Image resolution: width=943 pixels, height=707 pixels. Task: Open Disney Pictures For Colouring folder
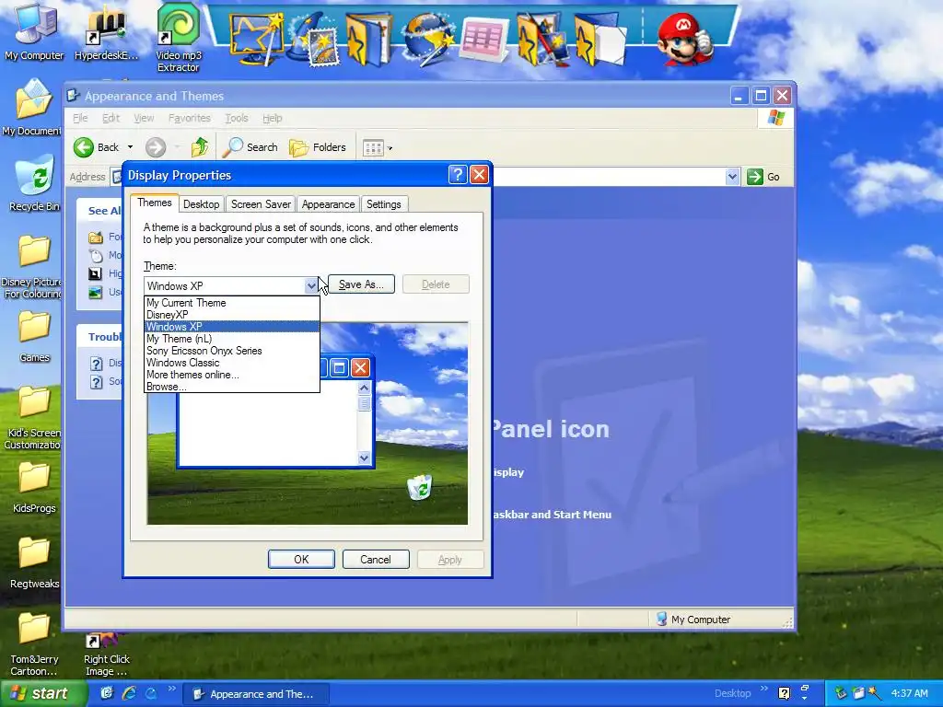click(x=31, y=266)
